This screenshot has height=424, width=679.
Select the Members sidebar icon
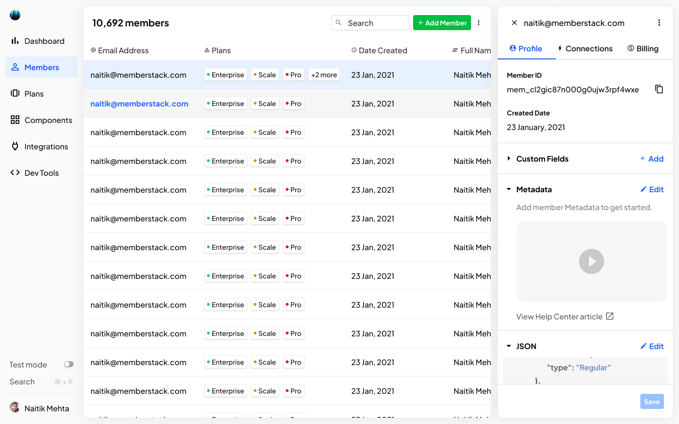coord(15,67)
